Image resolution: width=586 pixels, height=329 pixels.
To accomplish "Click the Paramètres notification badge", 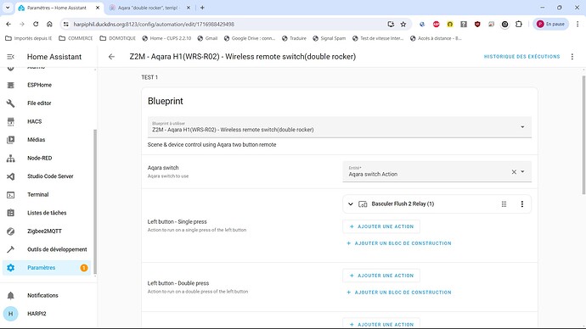I will (84, 268).
